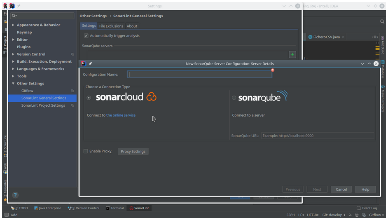Open Keymap settings
The width and height of the screenshot is (388, 220).
pos(24,32)
